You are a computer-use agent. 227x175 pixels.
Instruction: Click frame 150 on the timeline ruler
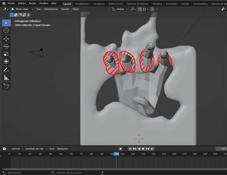tap(164, 154)
